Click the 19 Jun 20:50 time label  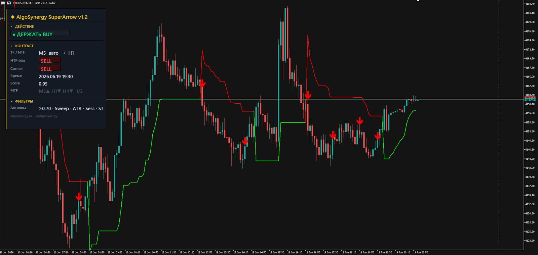pos(421,252)
